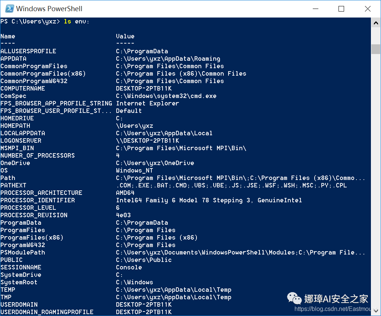
Task: Click the LOGONSERVER variable name
Action: click(21, 141)
